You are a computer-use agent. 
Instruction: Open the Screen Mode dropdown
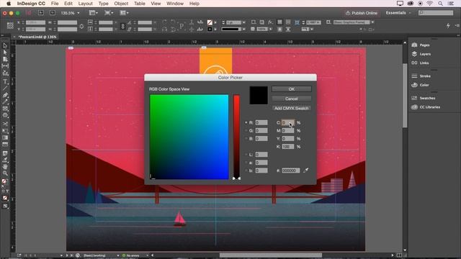click(109, 13)
